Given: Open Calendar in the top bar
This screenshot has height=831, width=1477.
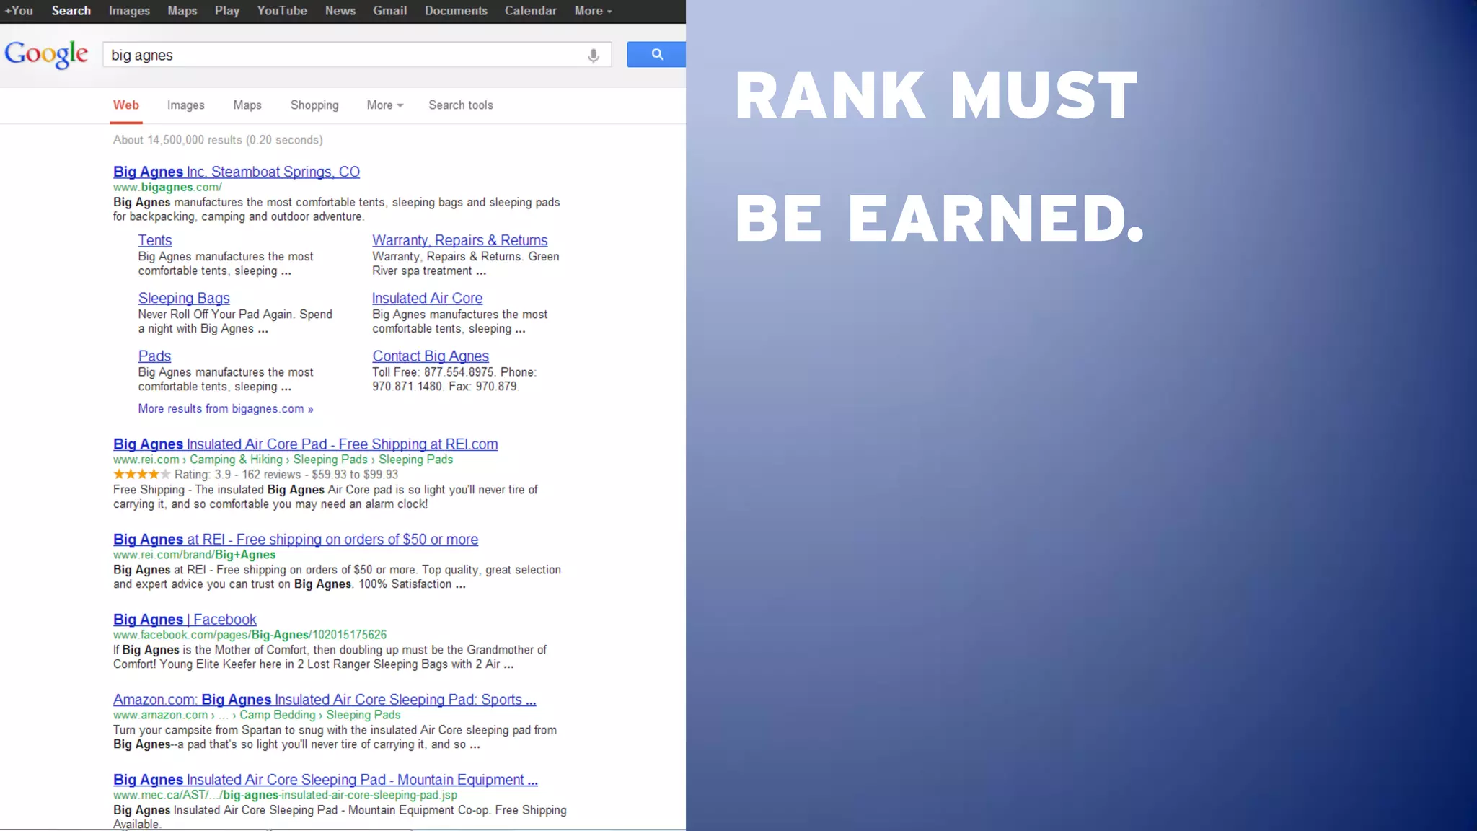Looking at the screenshot, I should coord(531,11).
